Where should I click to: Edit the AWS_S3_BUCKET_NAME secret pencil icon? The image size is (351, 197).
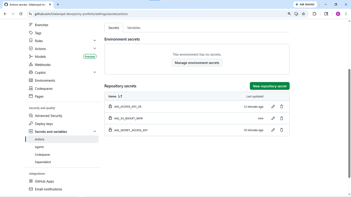[273, 118]
